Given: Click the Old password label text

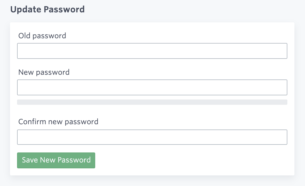Looking at the screenshot, I should click(x=42, y=36).
